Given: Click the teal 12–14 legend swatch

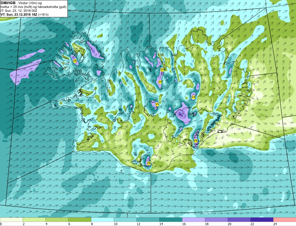Looking at the screenshot, I should 148,219.
